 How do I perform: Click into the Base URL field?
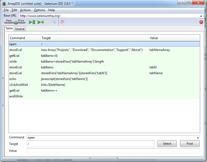[x=109, y=16]
